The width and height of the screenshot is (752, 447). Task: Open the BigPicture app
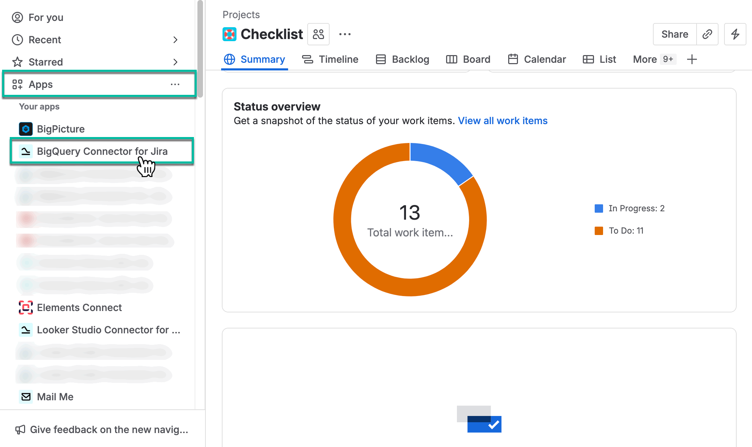pyautogui.click(x=60, y=129)
